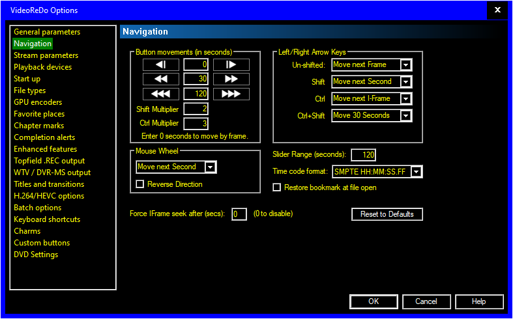Confirm settings with the OK button
This screenshot has height=319, width=513.
[x=374, y=301]
